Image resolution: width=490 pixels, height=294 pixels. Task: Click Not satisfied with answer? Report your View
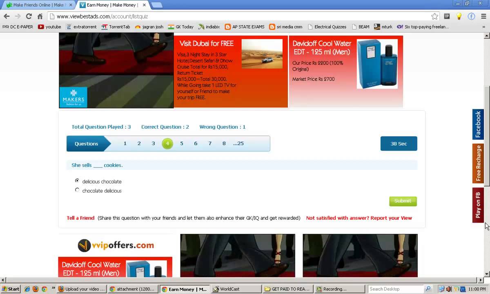(x=359, y=218)
